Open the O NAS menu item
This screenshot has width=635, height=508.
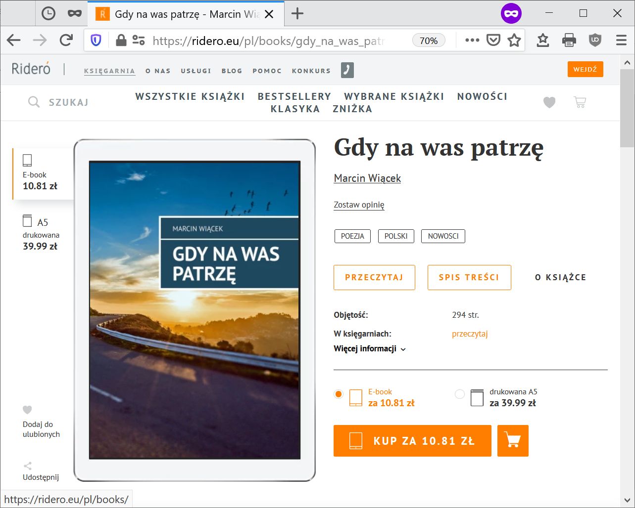coord(158,71)
